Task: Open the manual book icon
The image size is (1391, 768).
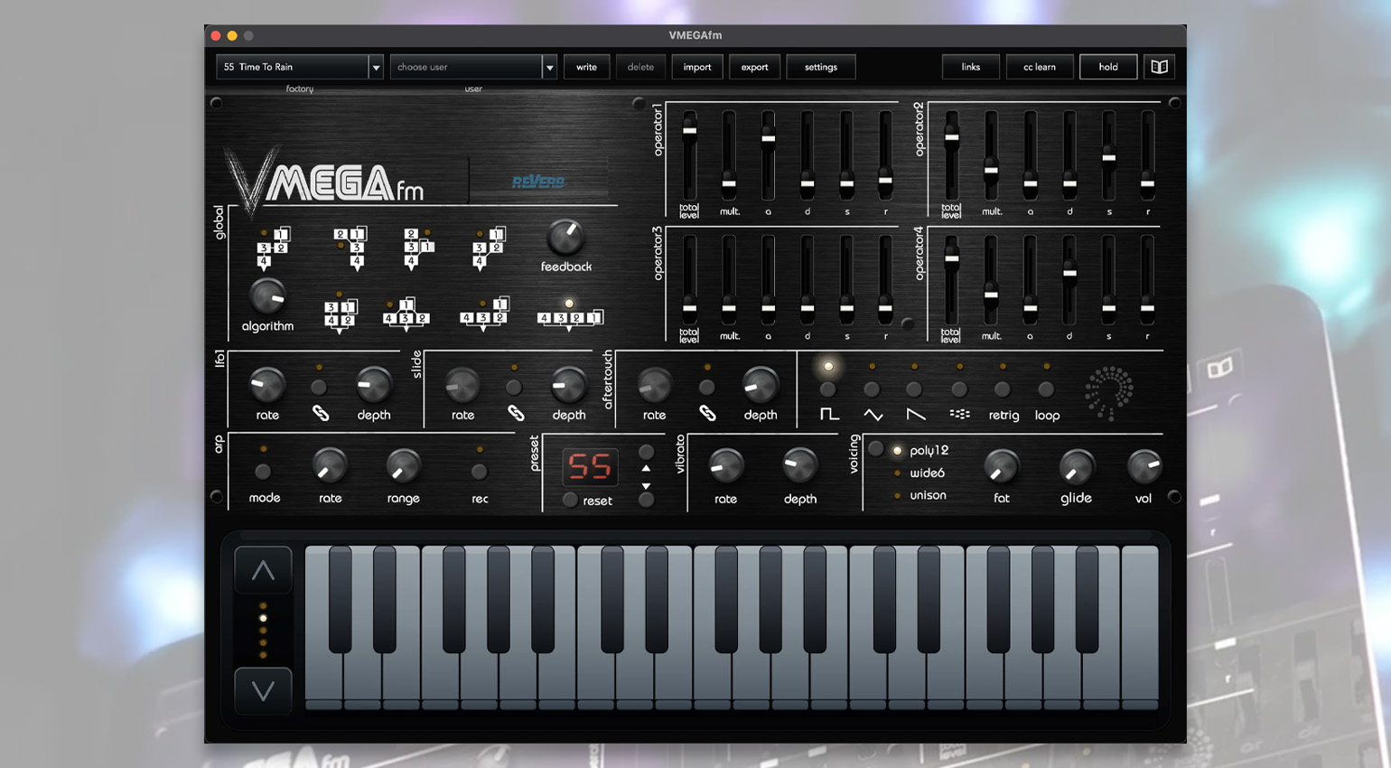Action: (x=1160, y=67)
